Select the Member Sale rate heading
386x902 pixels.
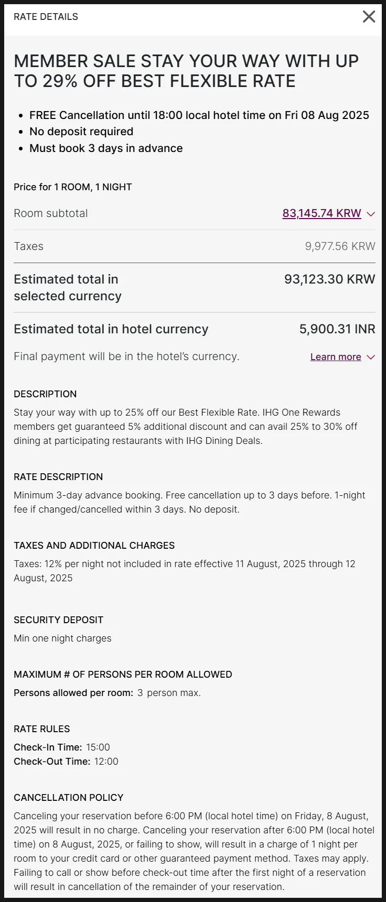click(186, 71)
